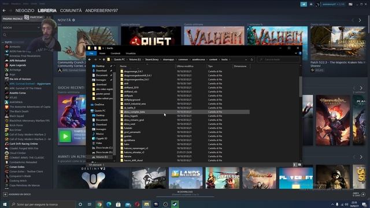Click assettocorsa in the Explorer breadcrumb
This screenshot has width=370, height=208.
click(198, 60)
